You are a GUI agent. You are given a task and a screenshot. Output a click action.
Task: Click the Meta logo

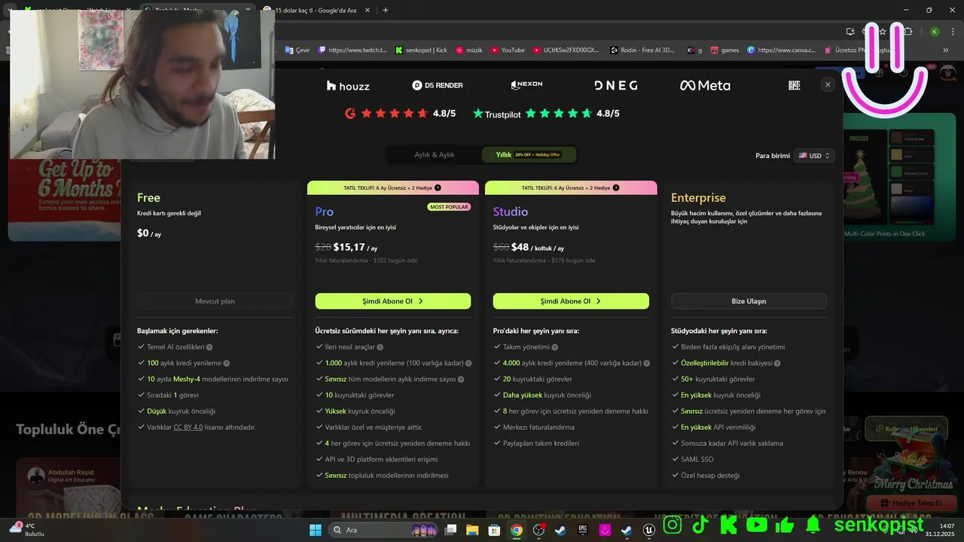tap(705, 85)
